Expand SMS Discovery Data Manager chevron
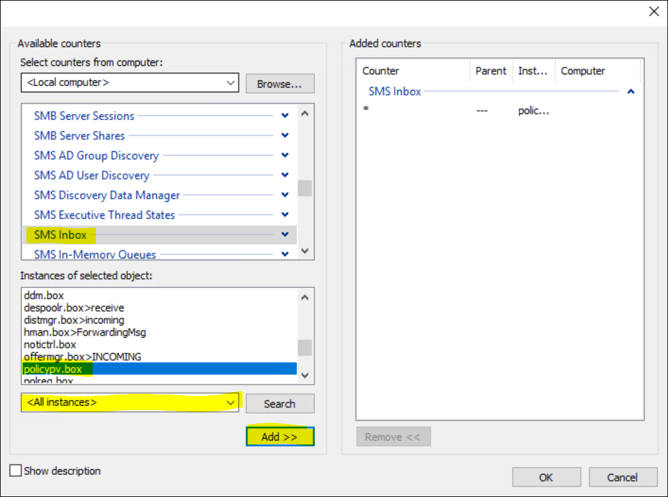This screenshot has width=668, height=497. [x=285, y=195]
